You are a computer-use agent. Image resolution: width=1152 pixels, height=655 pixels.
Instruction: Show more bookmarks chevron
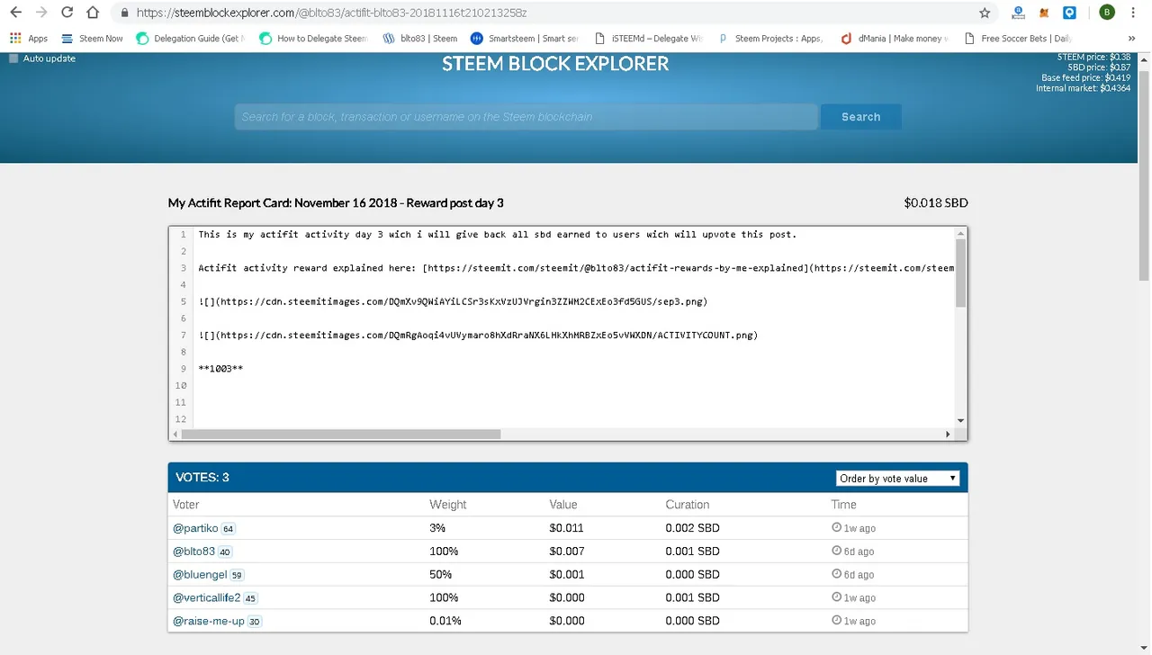(x=1132, y=39)
